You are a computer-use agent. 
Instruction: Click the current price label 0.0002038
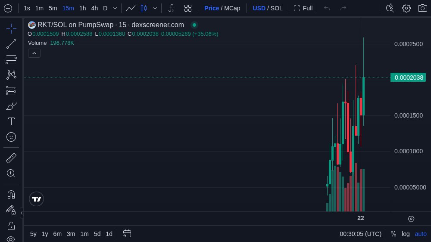408,78
